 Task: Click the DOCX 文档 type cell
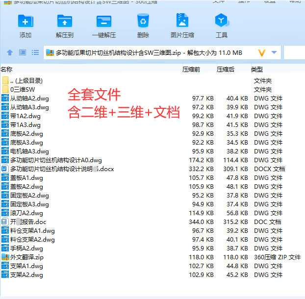click(x=269, y=169)
